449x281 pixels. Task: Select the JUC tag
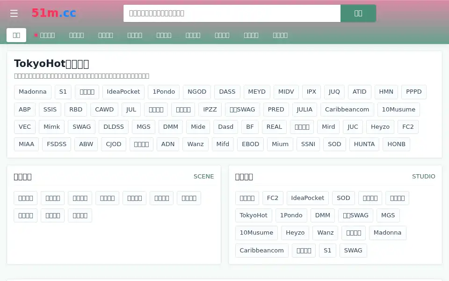coord(353,127)
